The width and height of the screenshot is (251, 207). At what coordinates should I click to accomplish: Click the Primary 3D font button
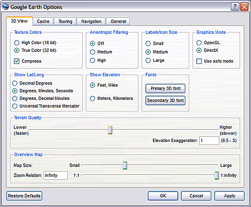165,88
